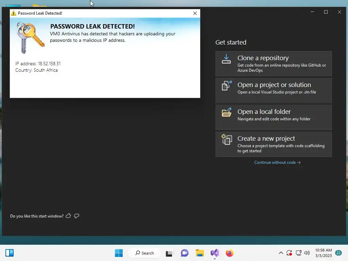Switch to Visual Studio in the taskbar
The width and height of the screenshot is (348, 261).
click(x=215, y=253)
